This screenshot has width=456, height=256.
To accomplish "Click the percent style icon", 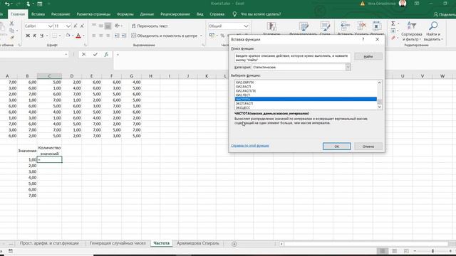I will [x=222, y=36].
